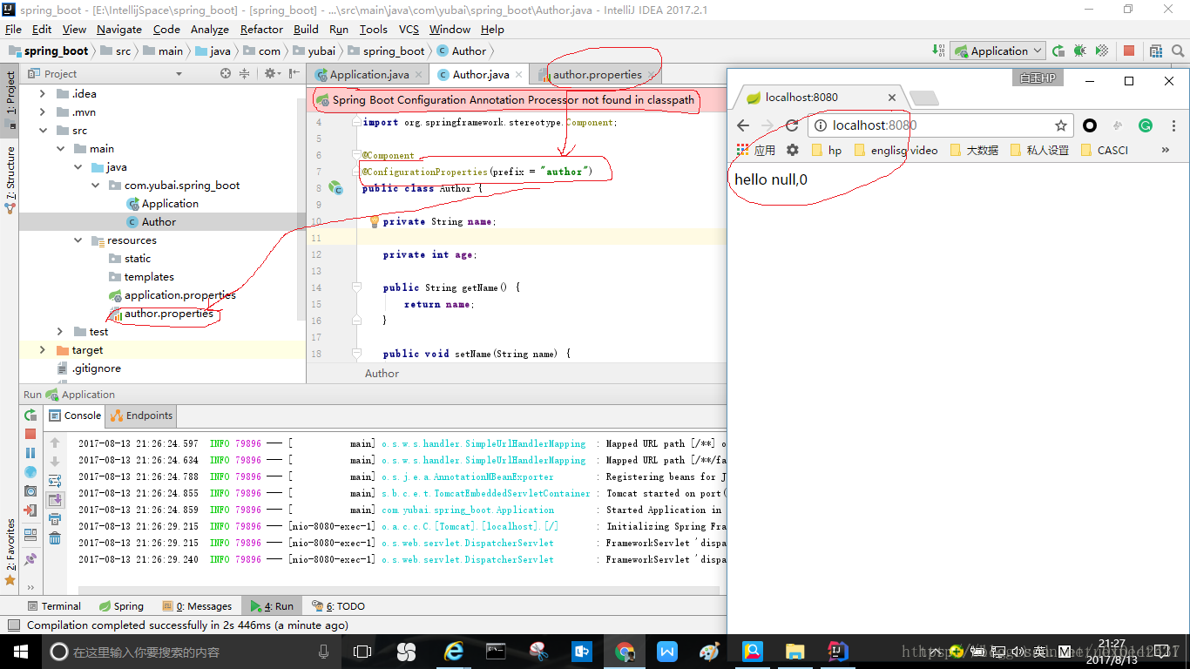The width and height of the screenshot is (1190, 669).
Task: Run Application with coverage icon
Action: tap(1102, 51)
